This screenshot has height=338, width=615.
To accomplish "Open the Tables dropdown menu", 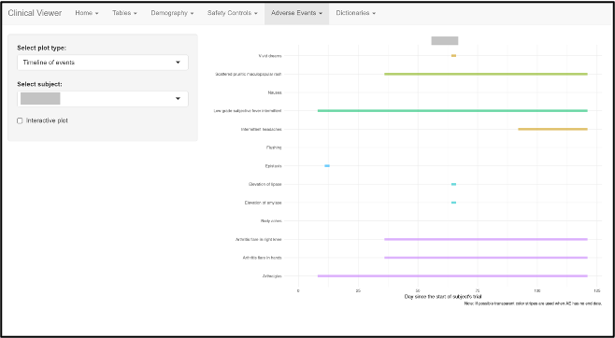I will 124,13.
